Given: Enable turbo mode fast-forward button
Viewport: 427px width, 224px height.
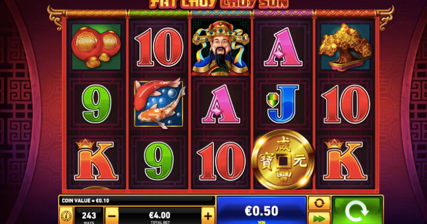Looking at the screenshot, I should [319, 218].
